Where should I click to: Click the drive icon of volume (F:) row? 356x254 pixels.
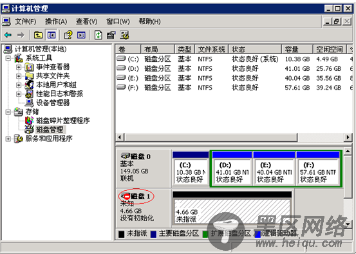[x=121, y=87]
